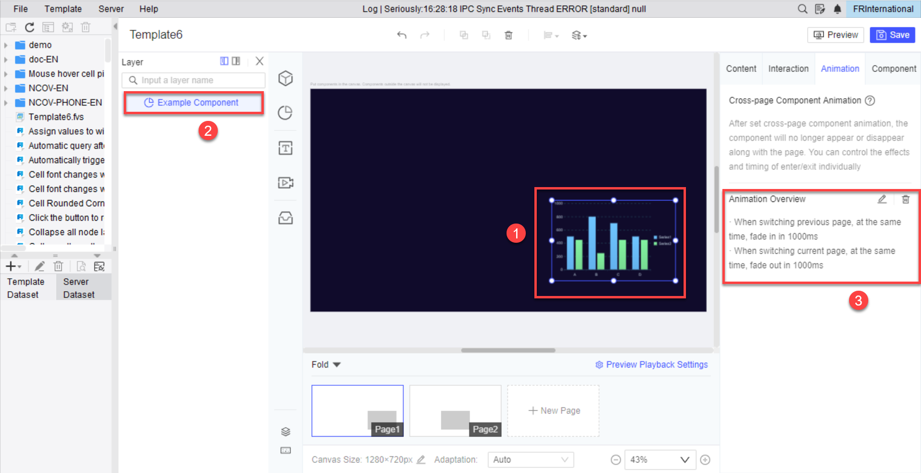Open Preview Playback Settings link
Viewport: 921px width, 473px height.
coord(651,365)
